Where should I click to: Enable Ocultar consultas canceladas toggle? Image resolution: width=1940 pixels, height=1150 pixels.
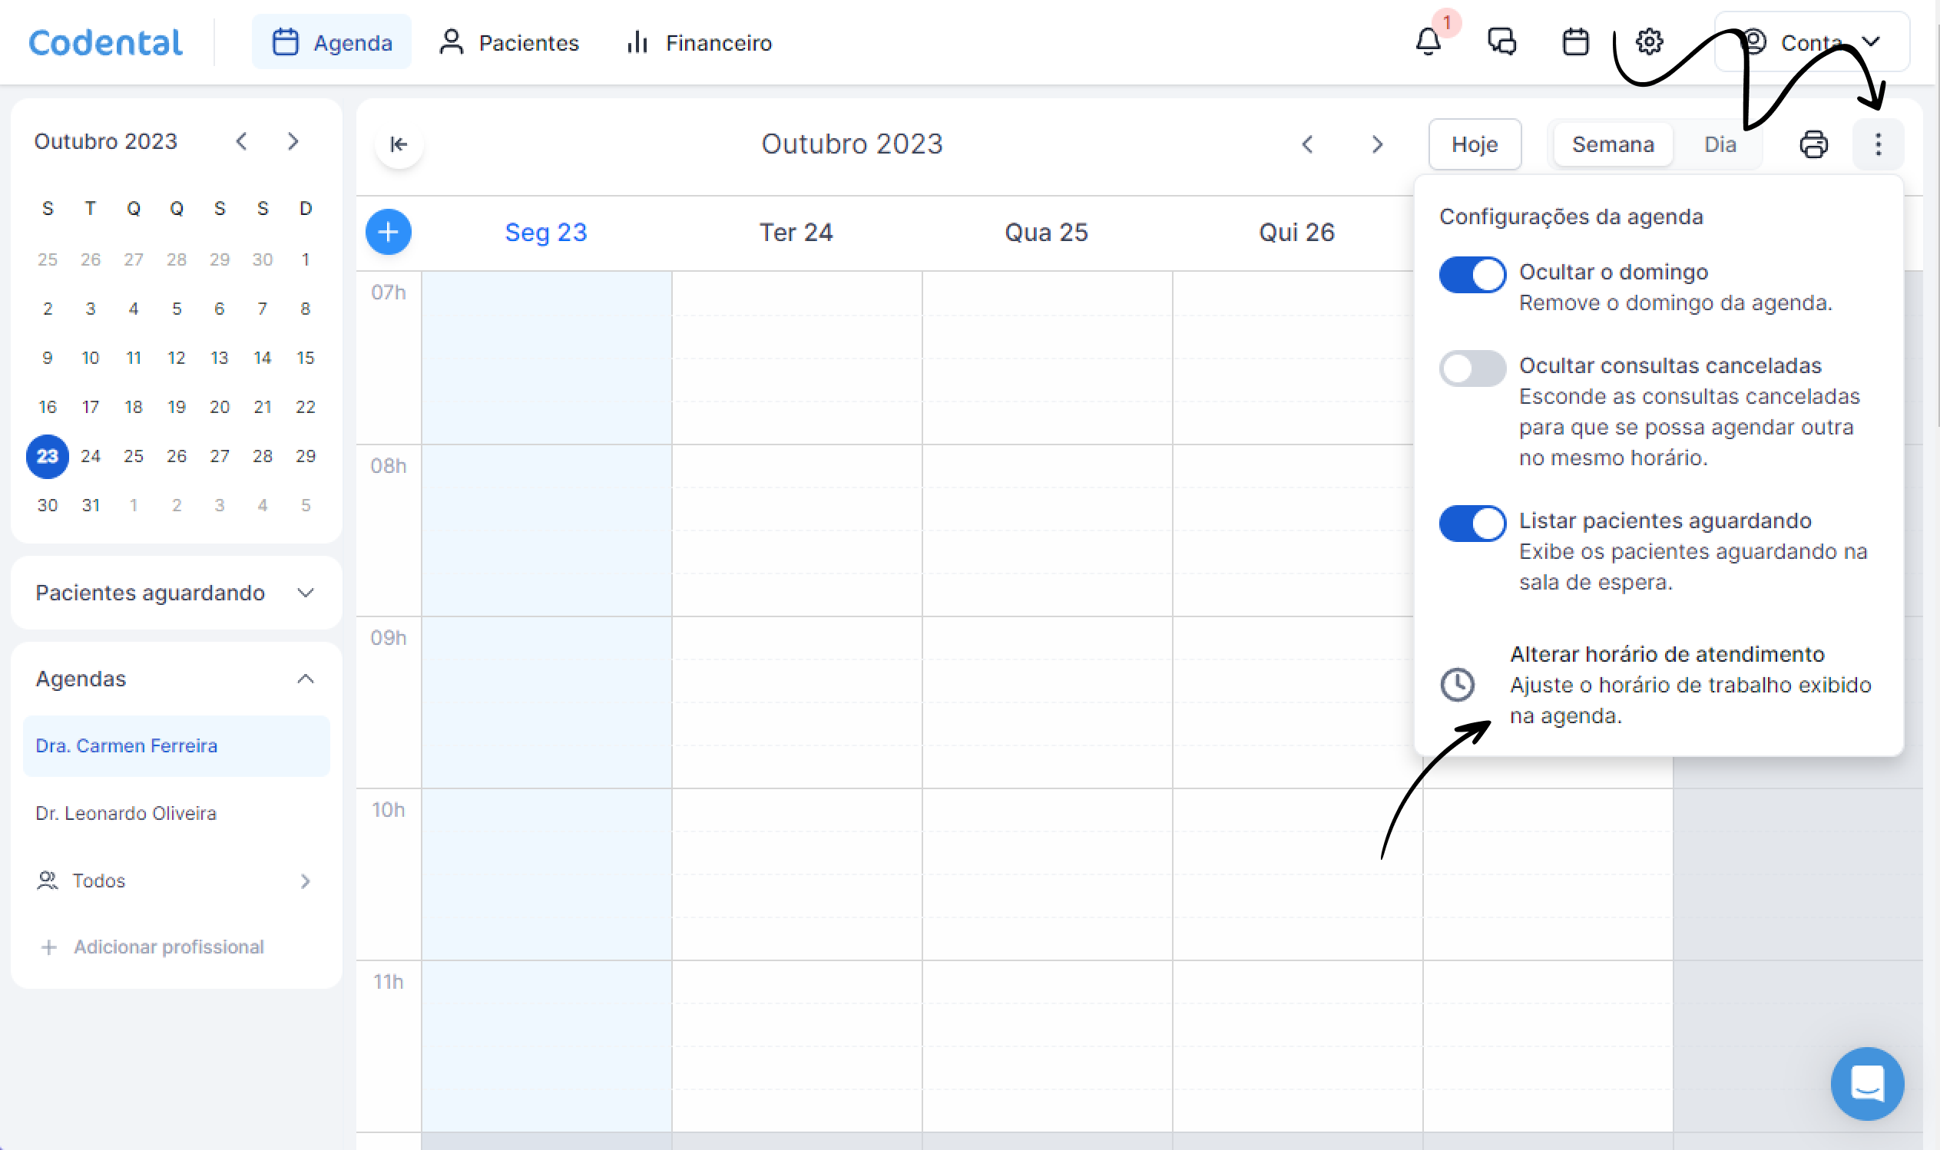[1472, 368]
